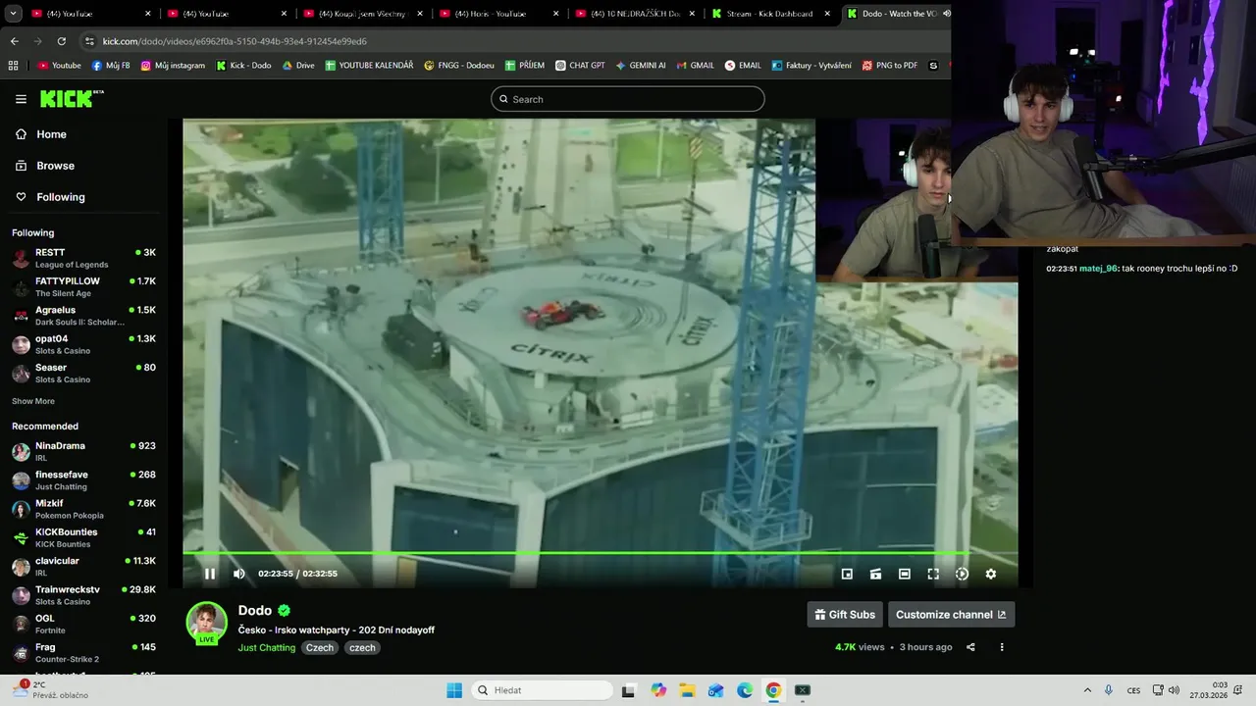Viewport: 1256px width, 706px height.
Task: Open the Seaser channel
Action: (x=83, y=374)
